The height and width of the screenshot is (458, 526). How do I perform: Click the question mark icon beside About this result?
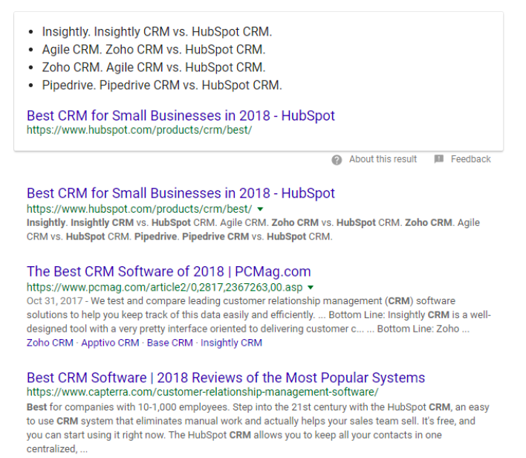coord(337,160)
